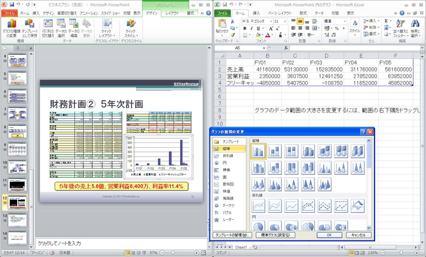The width and height of the screenshot is (426, 257).
Task: Expand the font size 11 dropdown
Action: [x=285, y=21]
